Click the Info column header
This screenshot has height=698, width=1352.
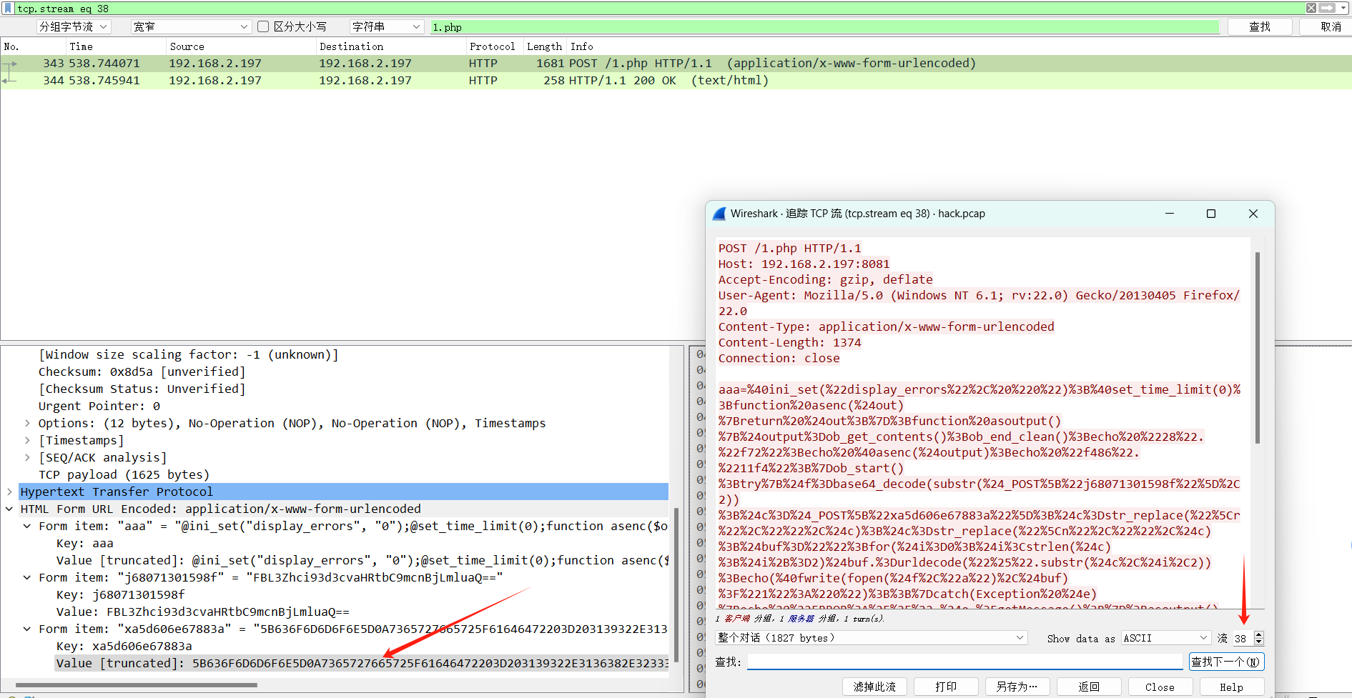click(x=958, y=46)
